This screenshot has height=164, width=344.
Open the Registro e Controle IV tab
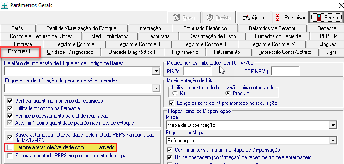(272, 44)
